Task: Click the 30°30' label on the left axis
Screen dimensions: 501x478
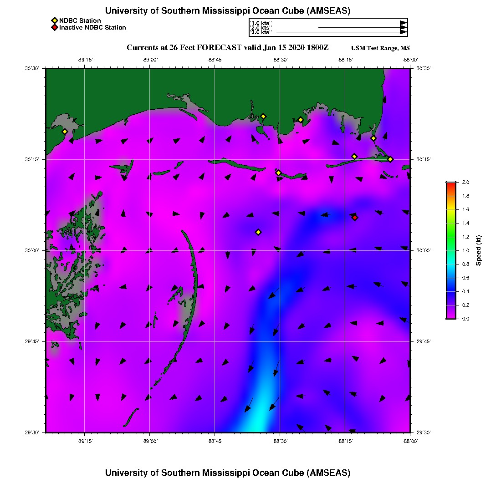Action: pyautogui.click(x=32, y=68)
